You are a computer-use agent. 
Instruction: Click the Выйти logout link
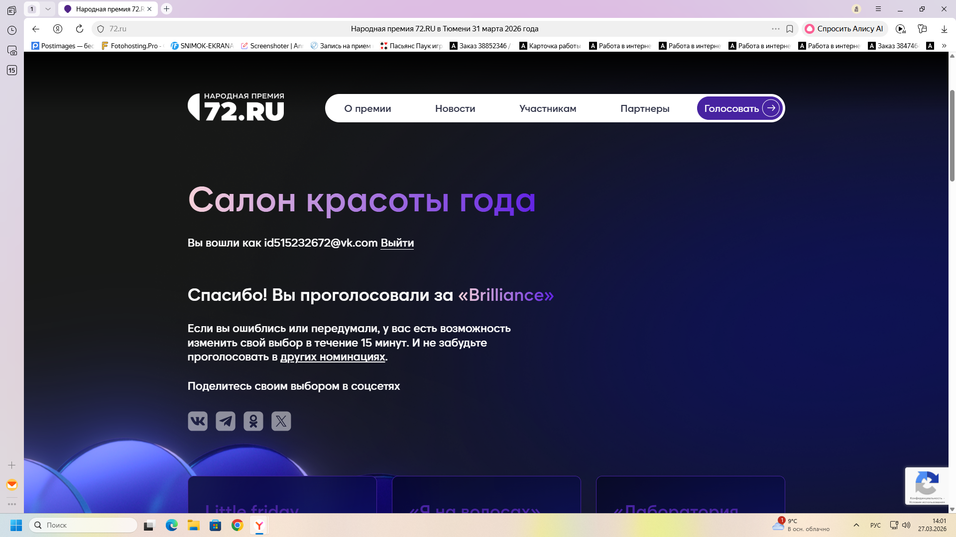coord(397,243)
